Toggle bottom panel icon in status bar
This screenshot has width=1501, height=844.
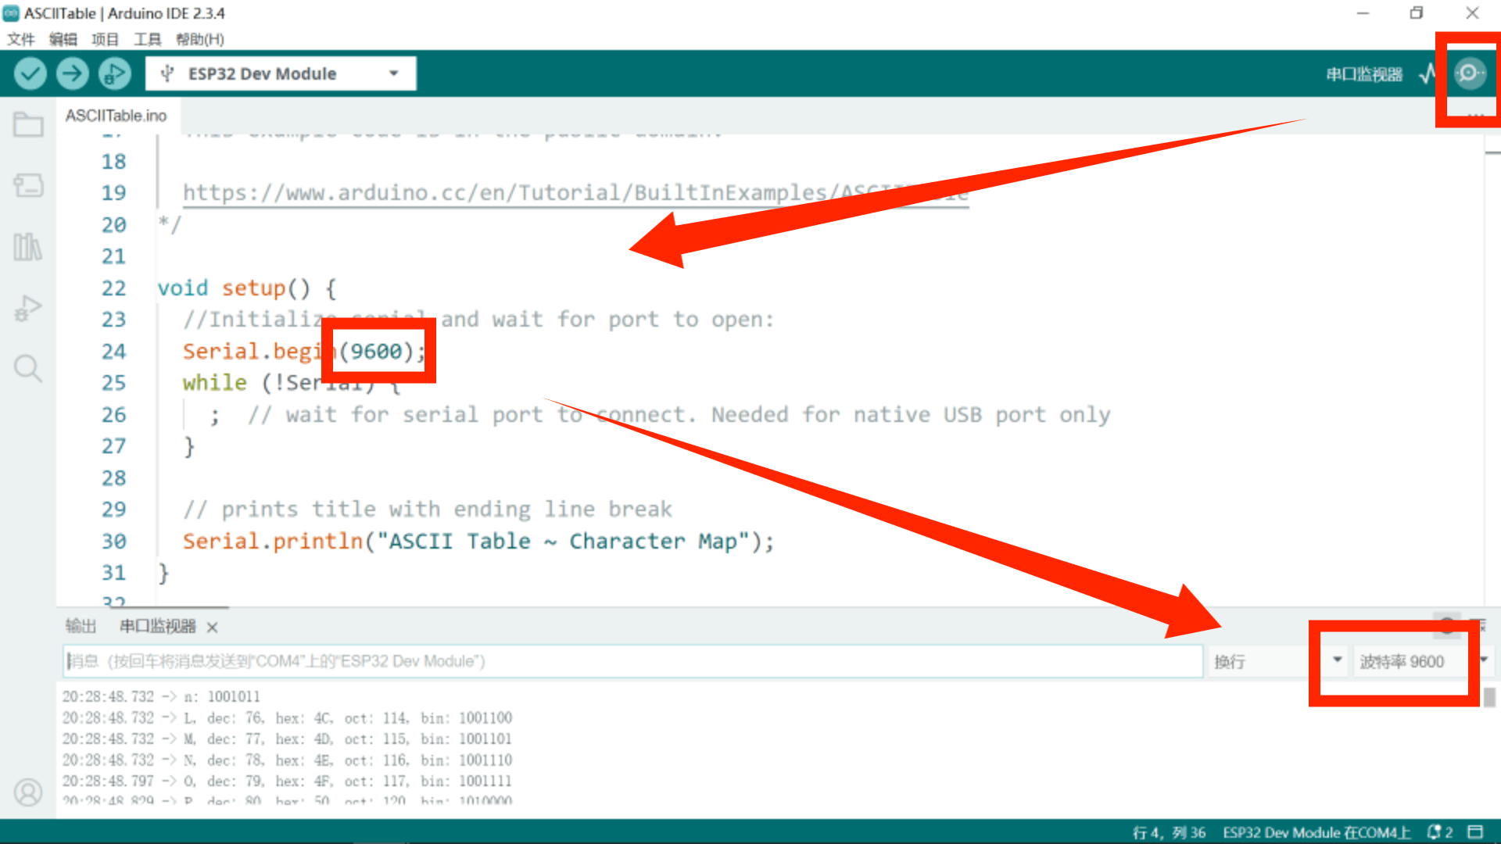(x=1475, y=832)
